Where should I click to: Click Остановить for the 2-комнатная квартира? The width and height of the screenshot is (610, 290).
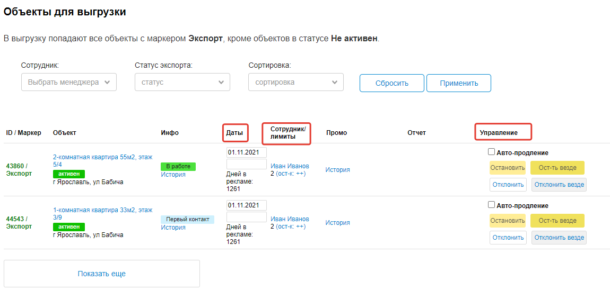click(x=508, y=168)
